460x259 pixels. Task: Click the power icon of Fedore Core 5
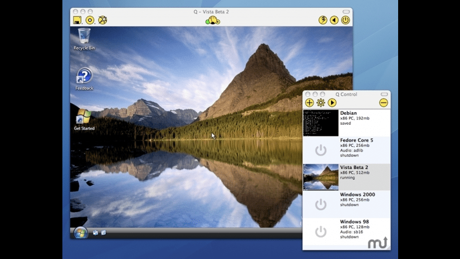coord(320,150)
